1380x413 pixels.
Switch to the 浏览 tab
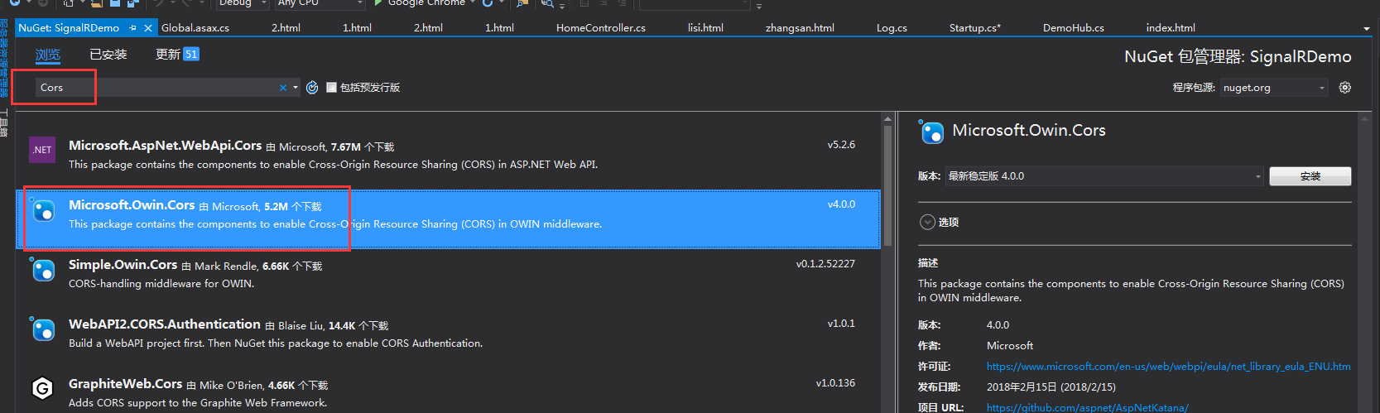point(48,55)
